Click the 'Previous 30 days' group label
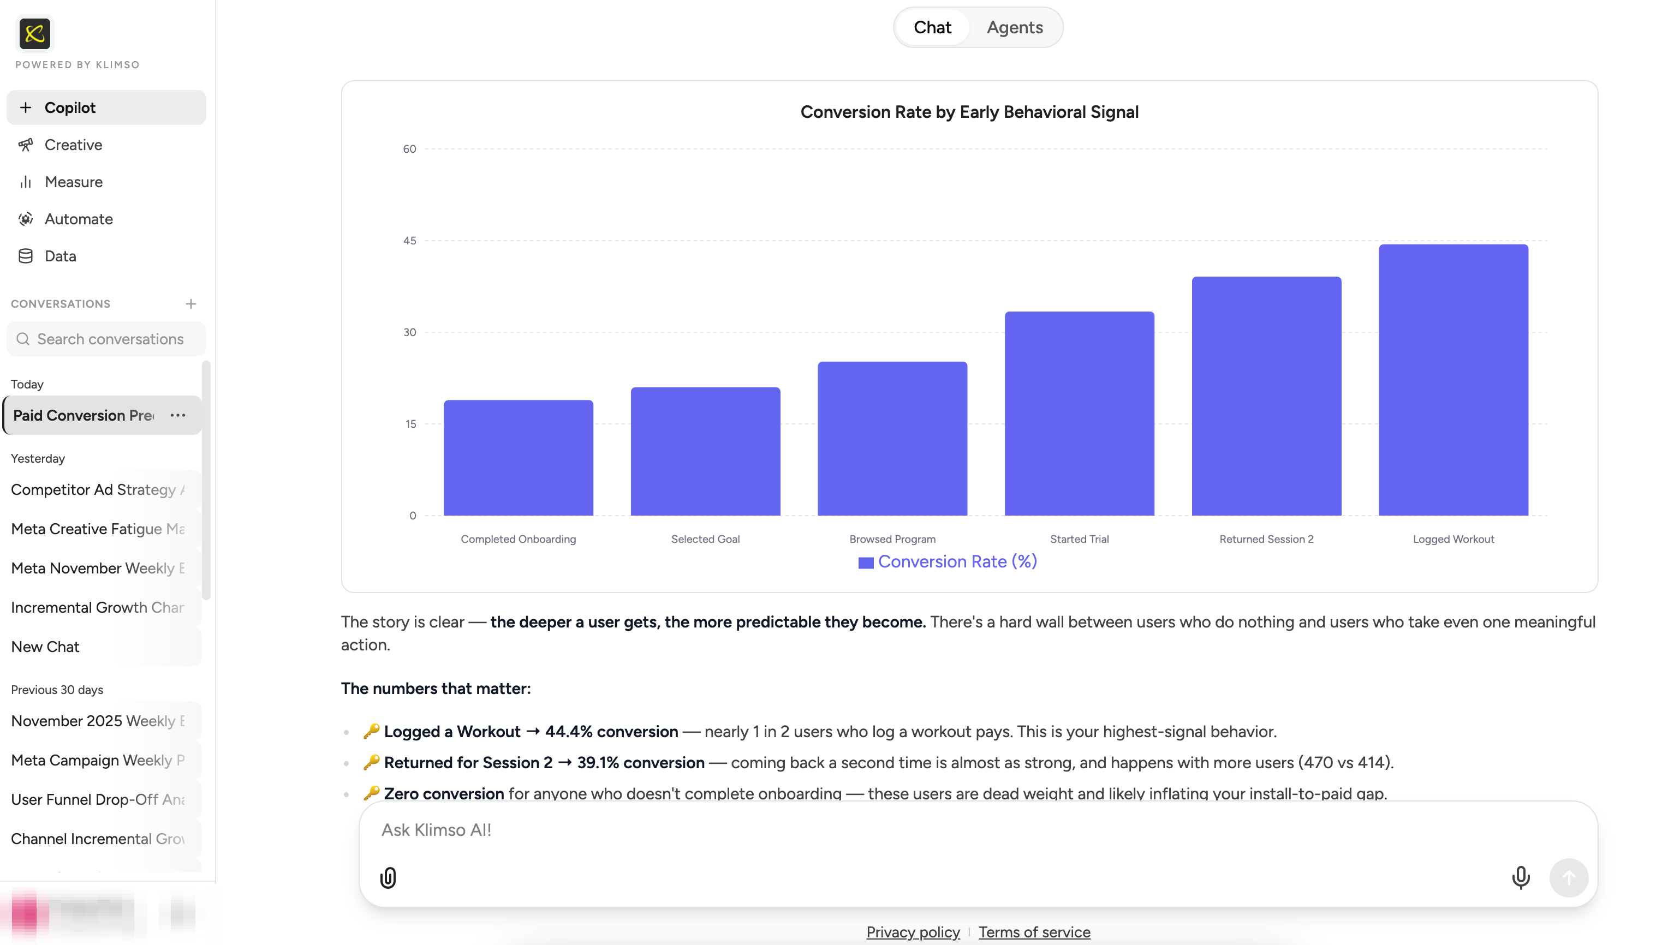1668x945 pixels. click(x=57, y=690)
